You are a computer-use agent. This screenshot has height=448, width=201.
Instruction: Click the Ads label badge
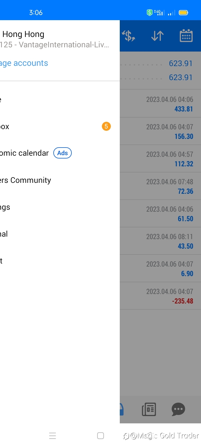click(63, 153)
